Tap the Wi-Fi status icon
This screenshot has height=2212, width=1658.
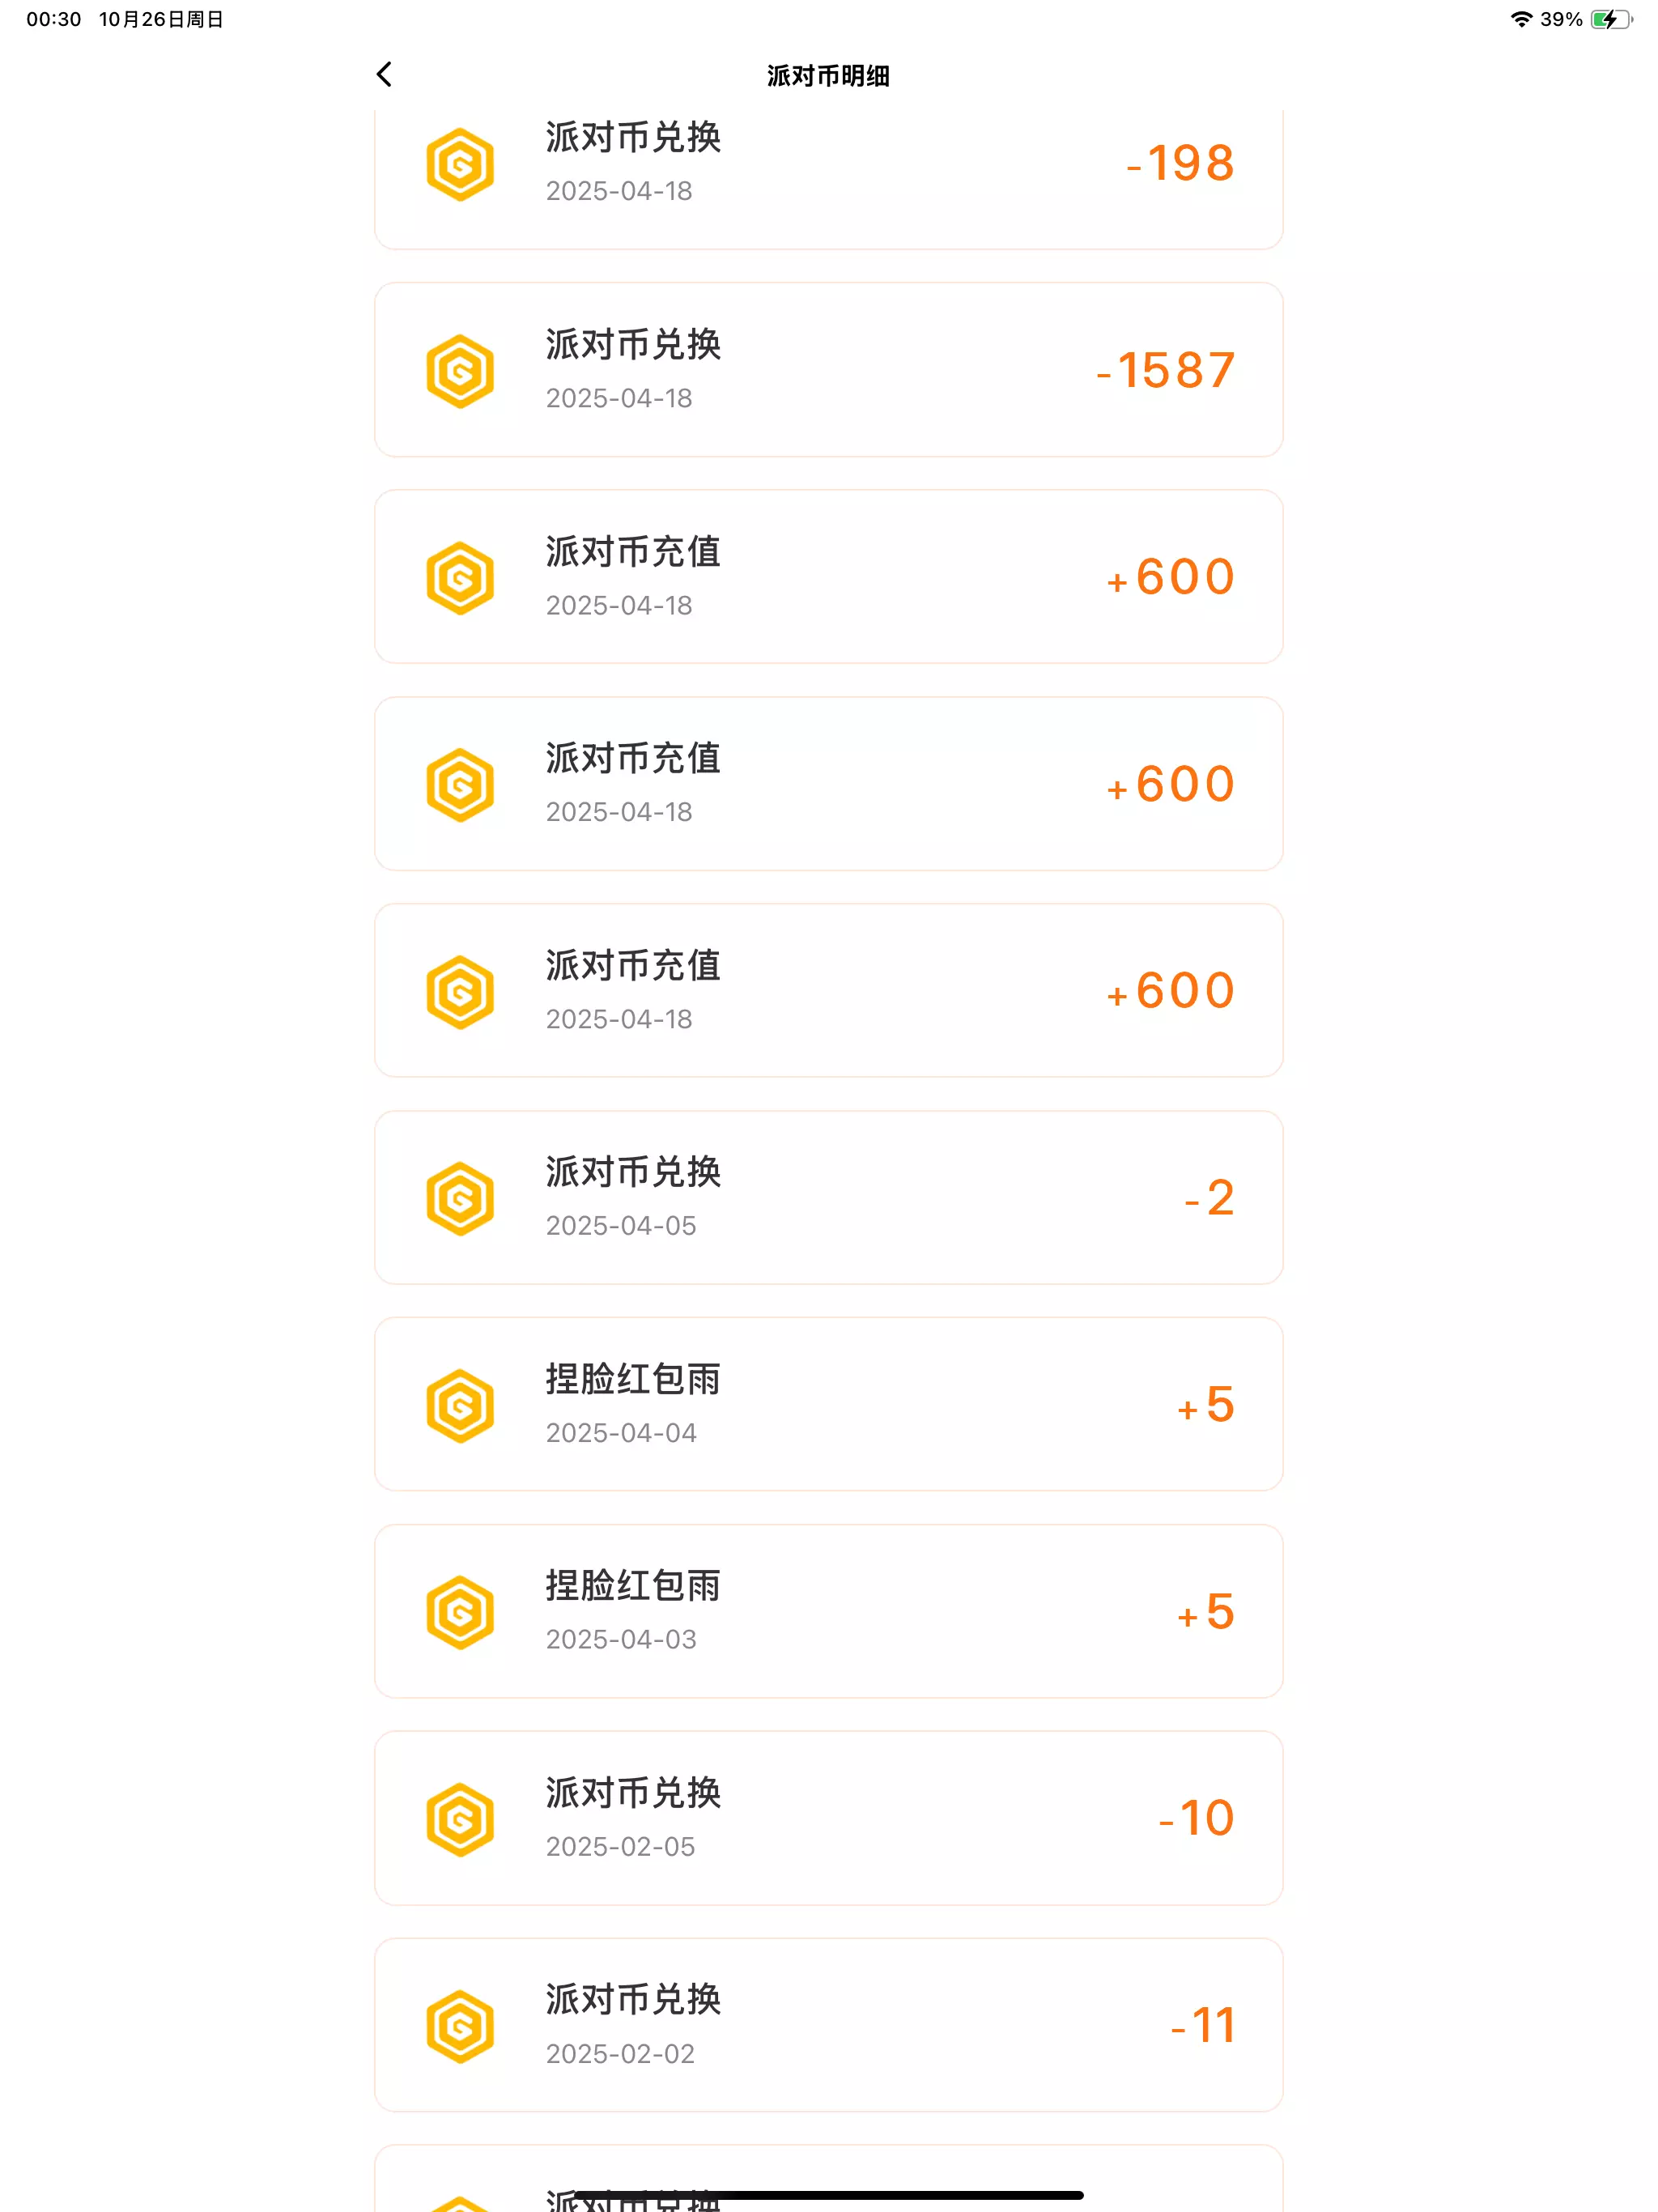1521,19
